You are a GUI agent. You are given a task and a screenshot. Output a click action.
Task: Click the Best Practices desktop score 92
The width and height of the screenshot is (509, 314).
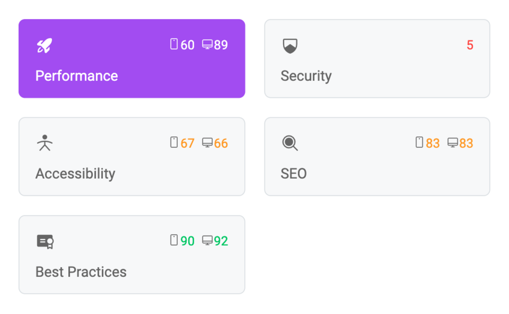click(221, 241)
